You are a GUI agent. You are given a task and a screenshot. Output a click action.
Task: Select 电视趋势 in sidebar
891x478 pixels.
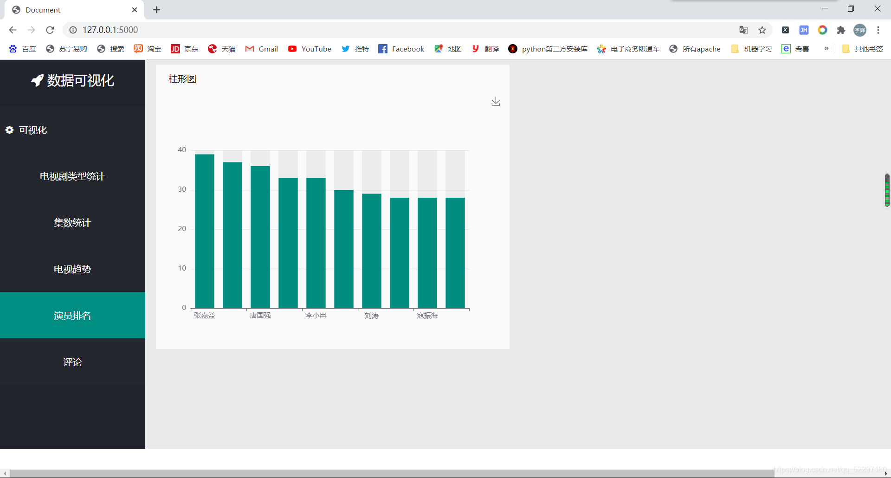72,269
